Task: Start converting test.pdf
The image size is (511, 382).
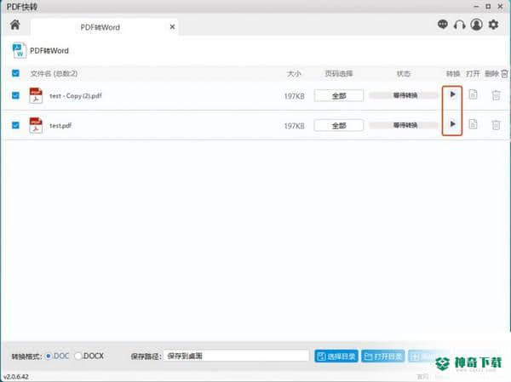Action: [452, 124]
